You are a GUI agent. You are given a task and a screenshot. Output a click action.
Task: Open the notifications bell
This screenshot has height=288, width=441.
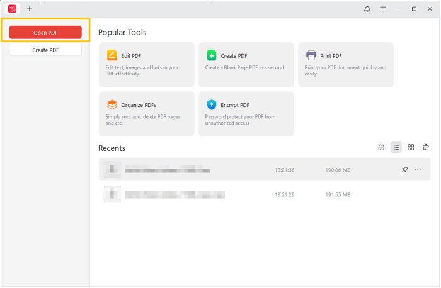pos(367,9)
